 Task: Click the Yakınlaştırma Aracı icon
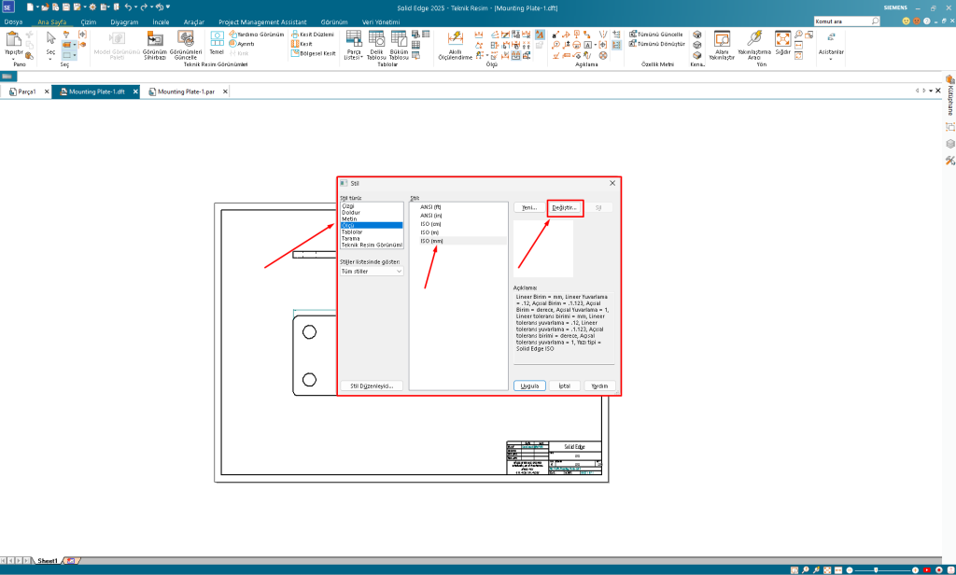click(754, 39)
